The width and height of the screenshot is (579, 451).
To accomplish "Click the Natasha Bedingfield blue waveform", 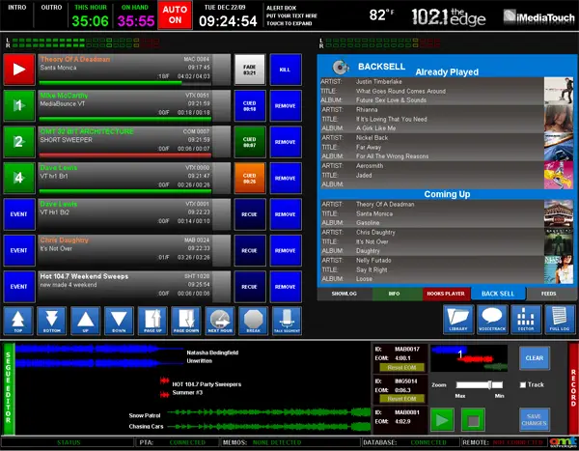I will pos(99,356).
